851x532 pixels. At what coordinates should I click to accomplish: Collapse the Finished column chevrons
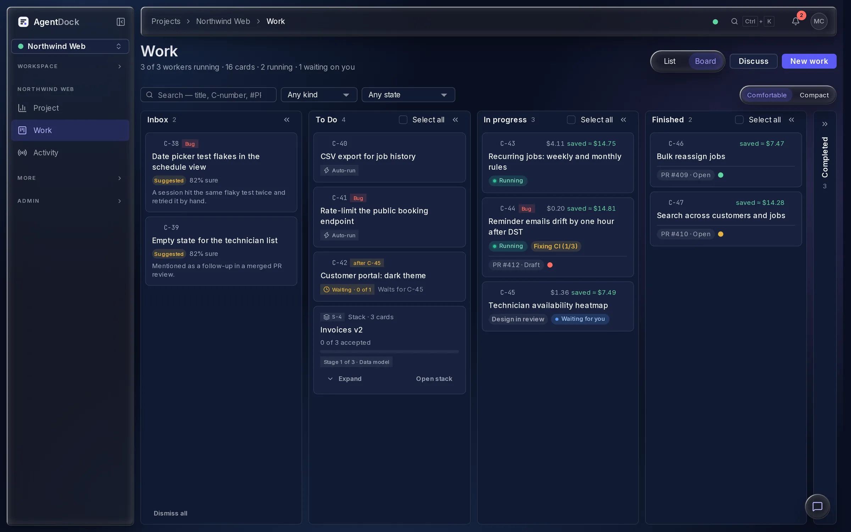tap(791, 120)
